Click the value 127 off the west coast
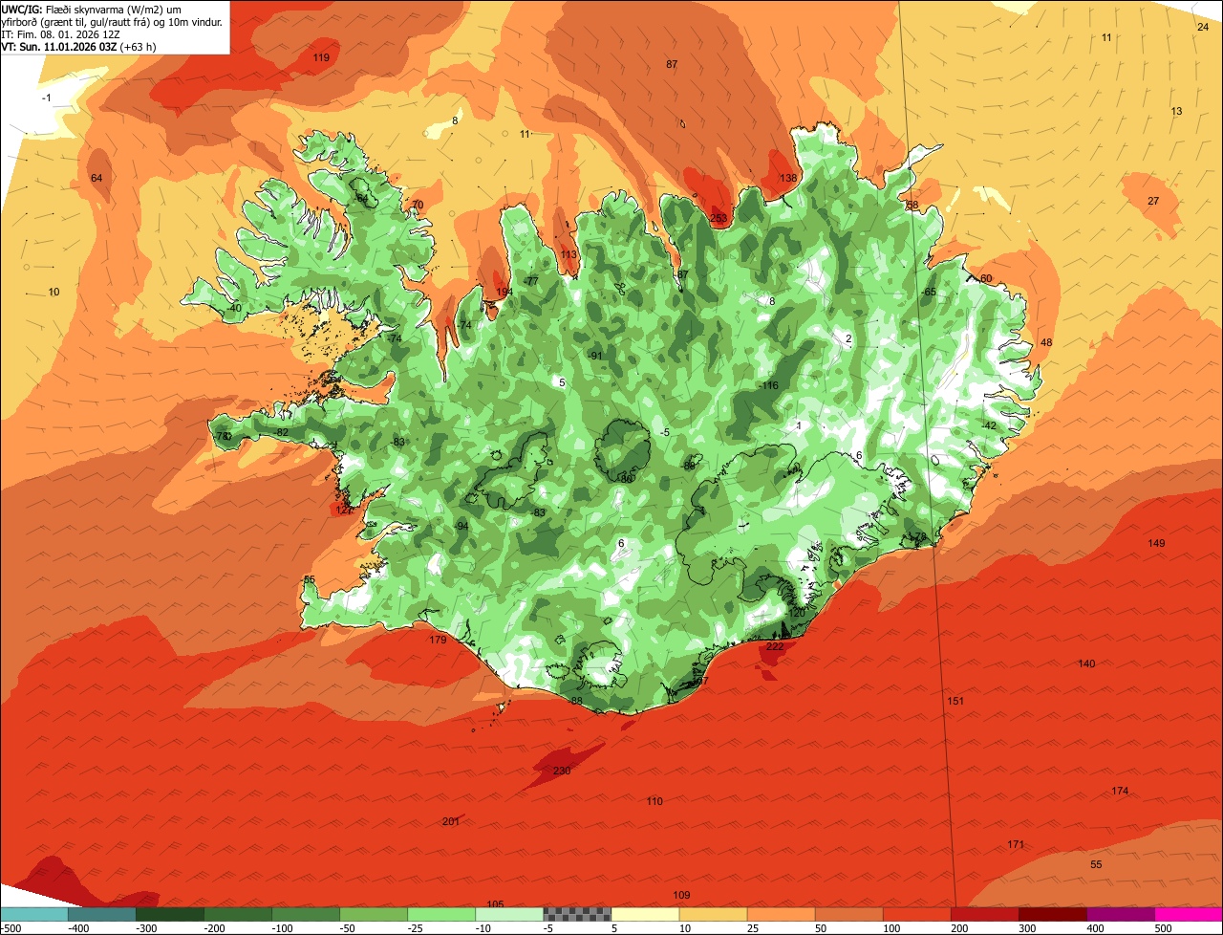 (x=345, y=510)
